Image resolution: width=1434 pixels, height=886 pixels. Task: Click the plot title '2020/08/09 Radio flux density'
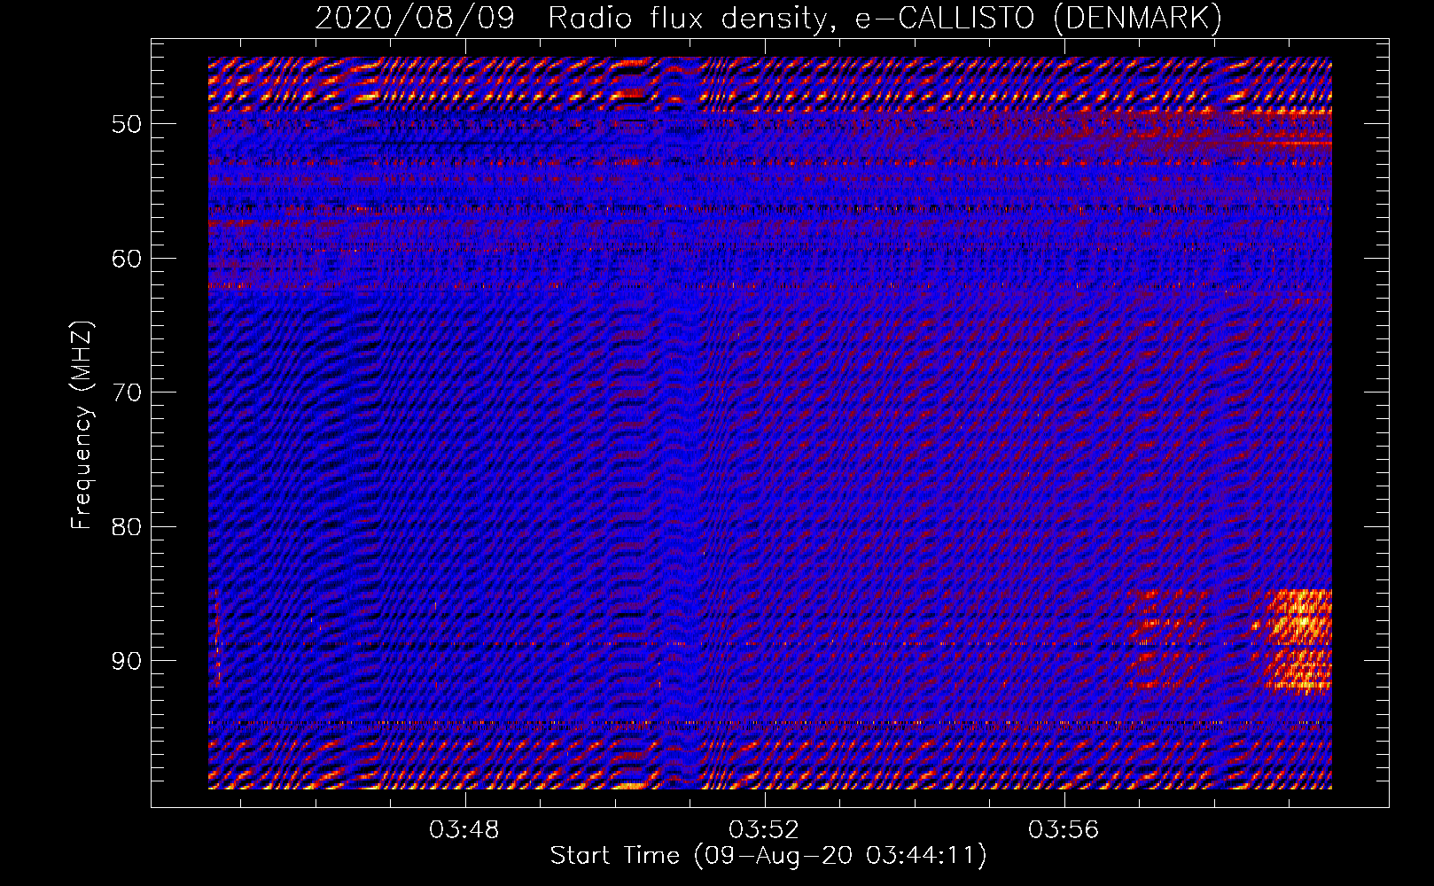[768, 18]
